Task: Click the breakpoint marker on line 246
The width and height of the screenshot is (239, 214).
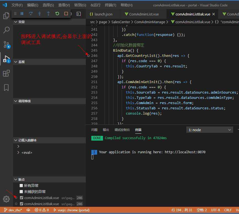Action: (x=88, y=56)
